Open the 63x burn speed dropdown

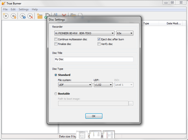(x=125, y=33)
